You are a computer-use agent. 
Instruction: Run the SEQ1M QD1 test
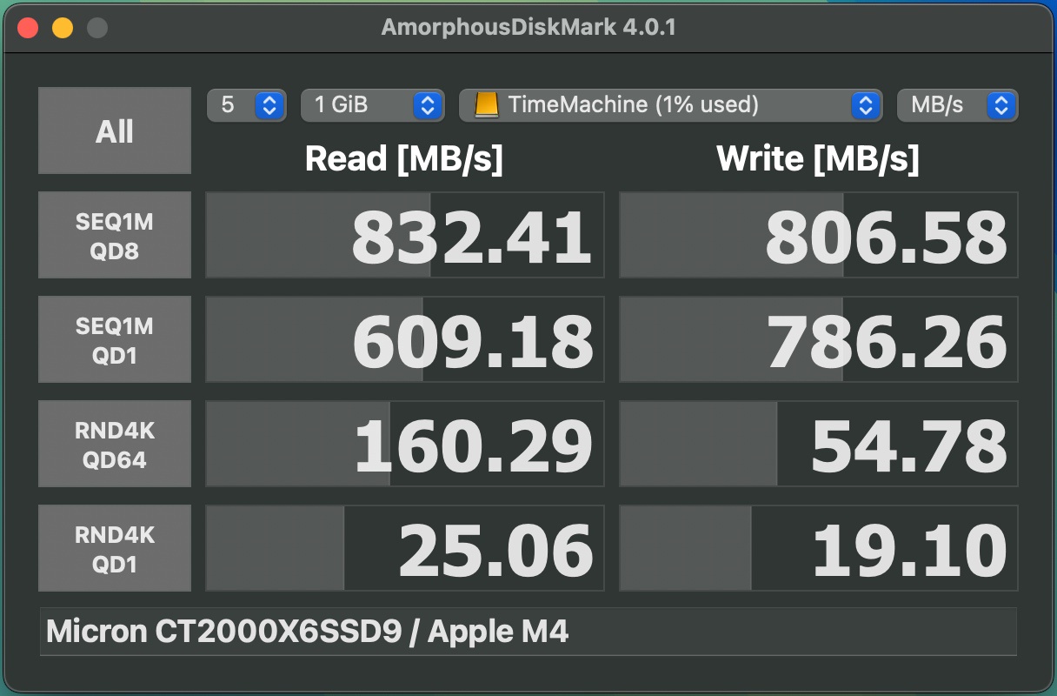coord(115,340)
